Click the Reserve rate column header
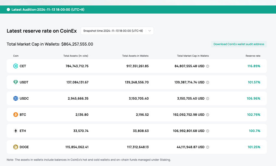Viewport: 276px width, 166px height. tap(253, 56)
